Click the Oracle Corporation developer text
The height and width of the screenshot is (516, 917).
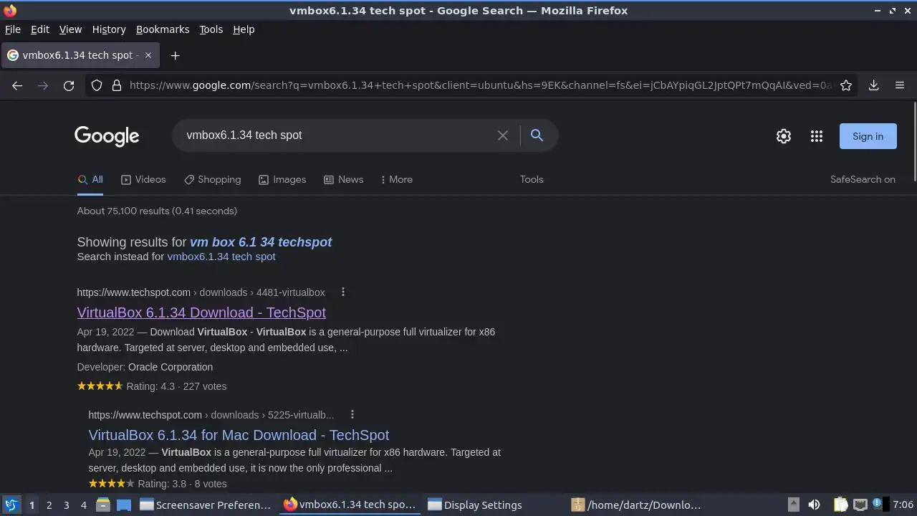[171, 367]
